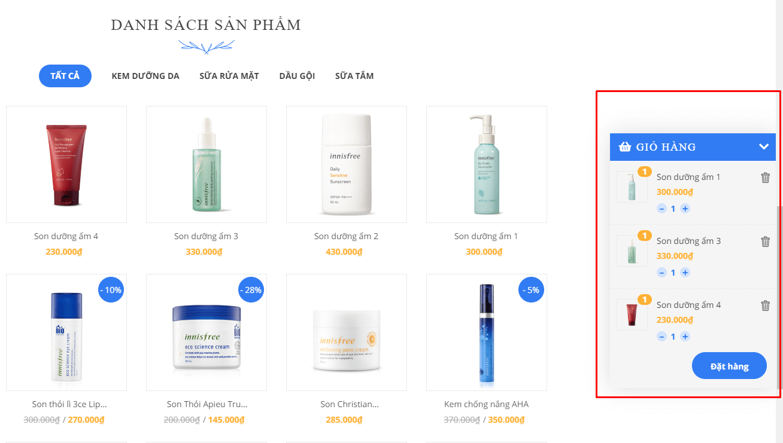Screen dimensions: 783x443
Task: Decrease quantity of Son dưỡng ẩm 4
Action: tap(661, 337)
